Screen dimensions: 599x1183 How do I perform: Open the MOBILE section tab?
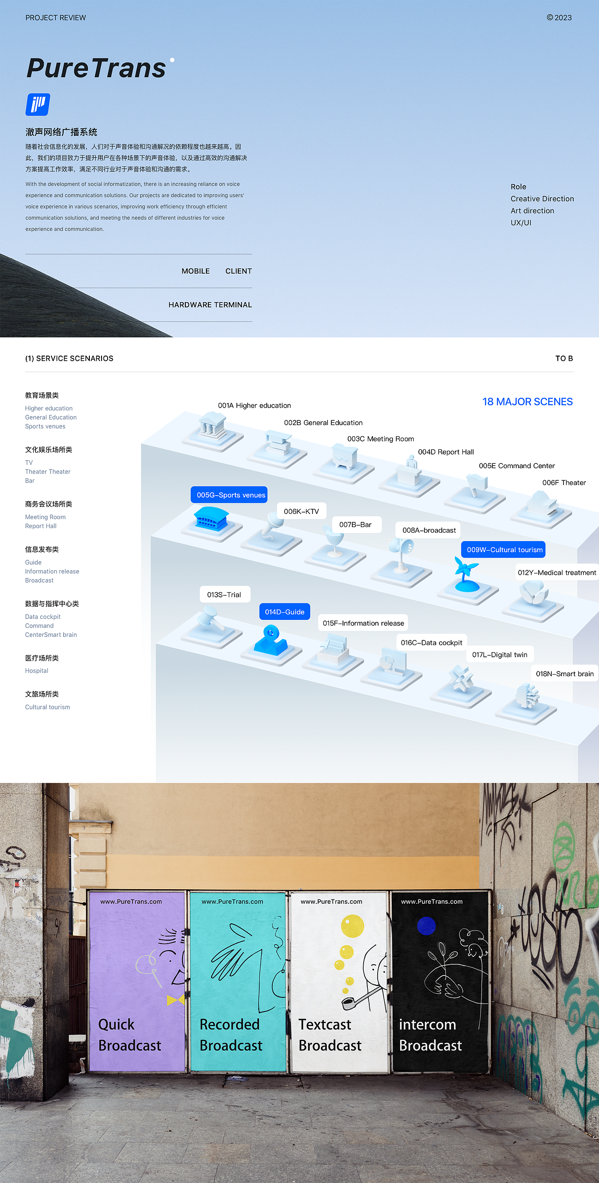(x=196, y=271)
